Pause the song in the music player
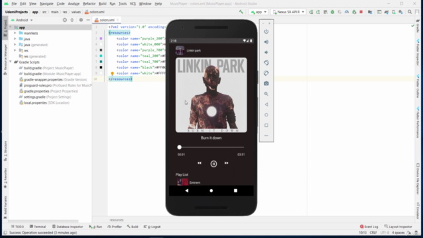The image size is (423, 238). (x=213, y=163)
